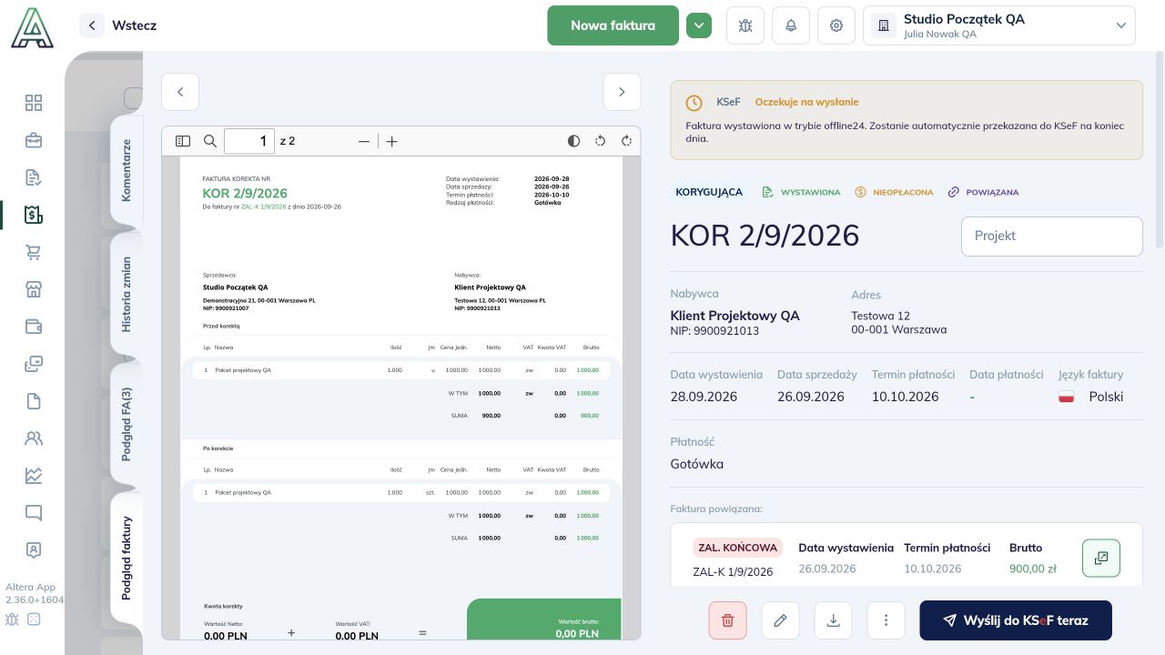Open the dashboard grid icon in sidebar

pyautogui.click(x=34, y=103)
